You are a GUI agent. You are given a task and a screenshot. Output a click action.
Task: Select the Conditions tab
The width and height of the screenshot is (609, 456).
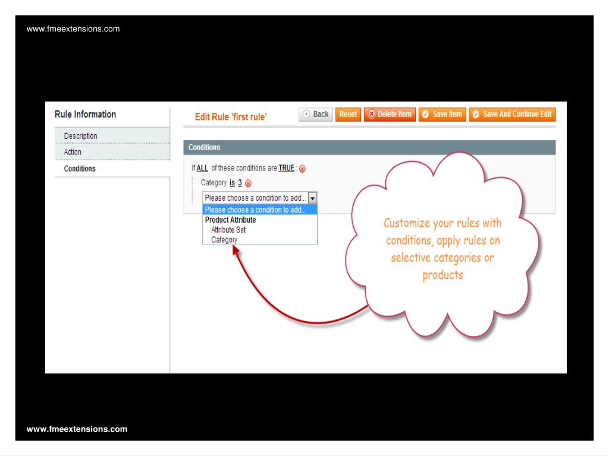(112, 169)
